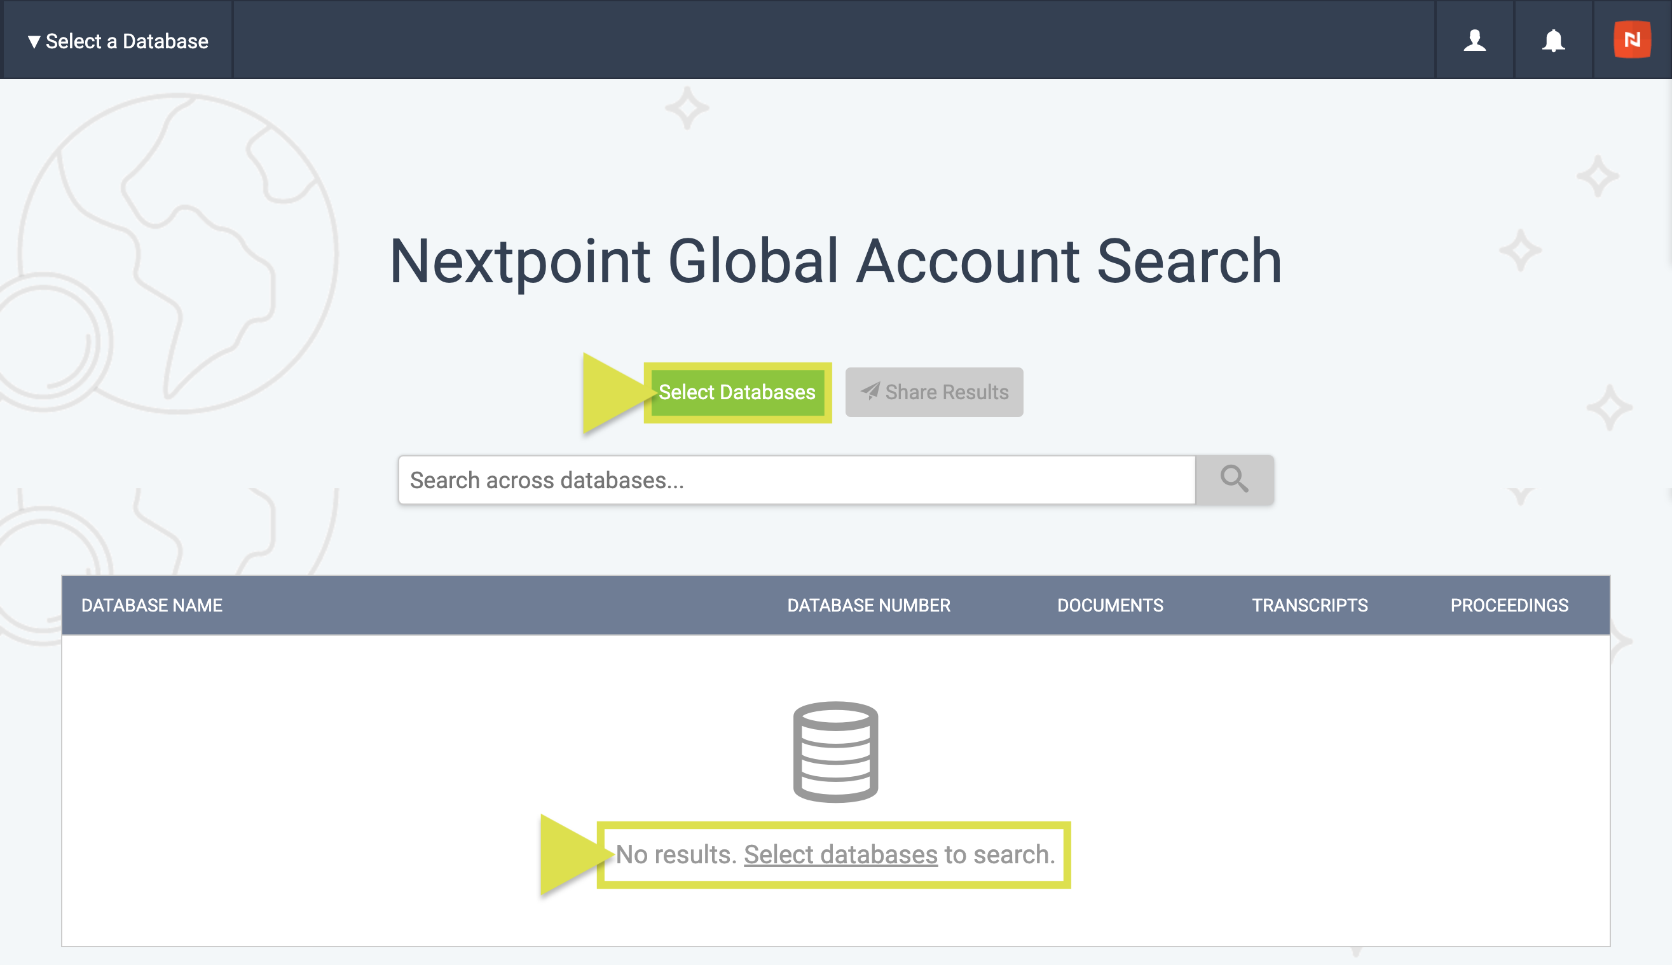The image size is (1672, 965).
Task: Click the Documents column header
Action: point(1110,605)
